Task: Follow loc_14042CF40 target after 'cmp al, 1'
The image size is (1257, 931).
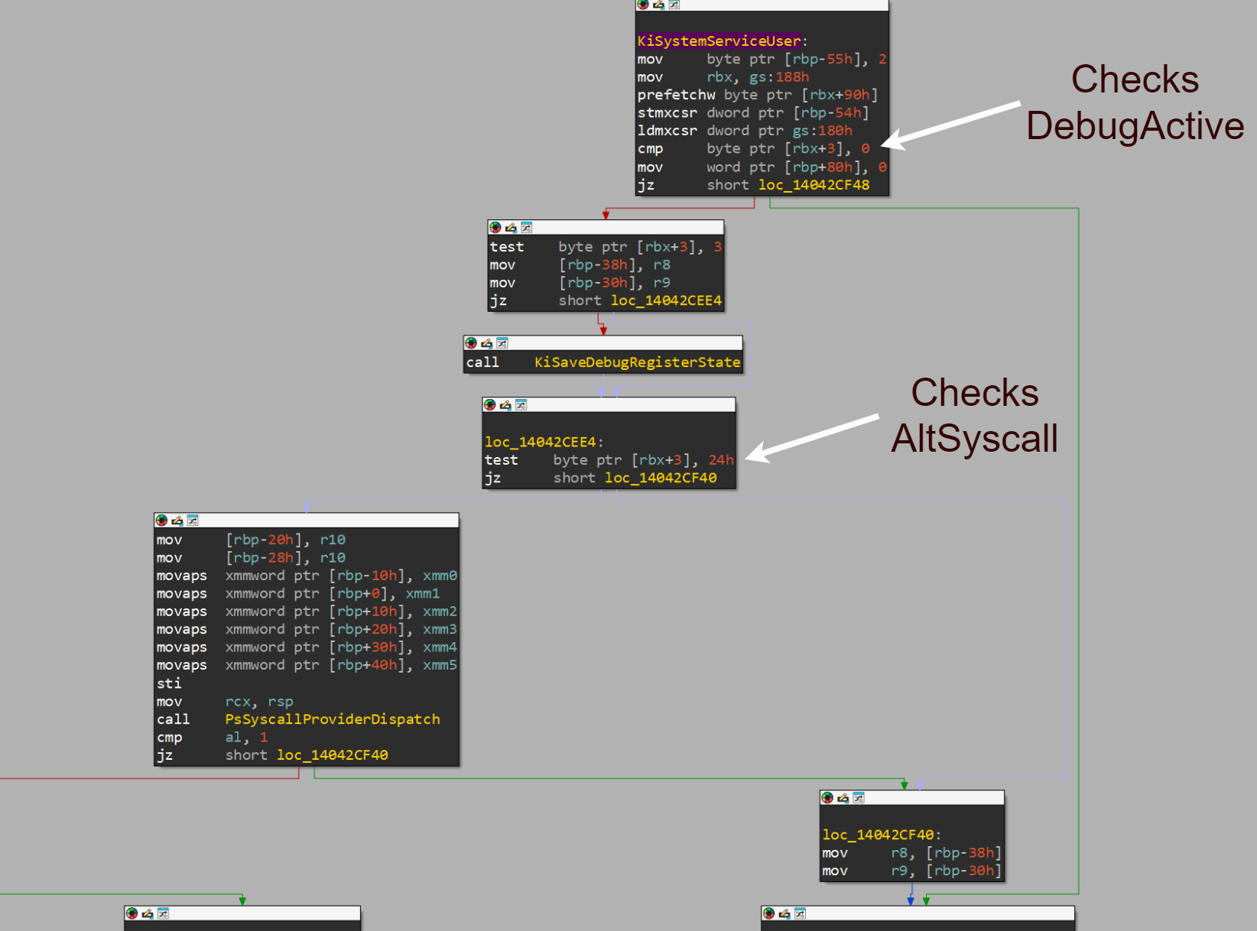Action: click(x=333, y=755)
